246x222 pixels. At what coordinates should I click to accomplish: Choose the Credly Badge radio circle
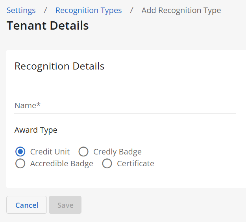tap(83, 152)
